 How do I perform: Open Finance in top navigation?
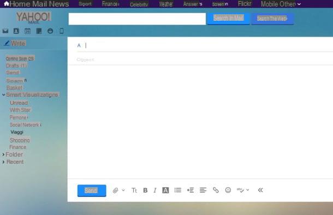pos(110,4)
